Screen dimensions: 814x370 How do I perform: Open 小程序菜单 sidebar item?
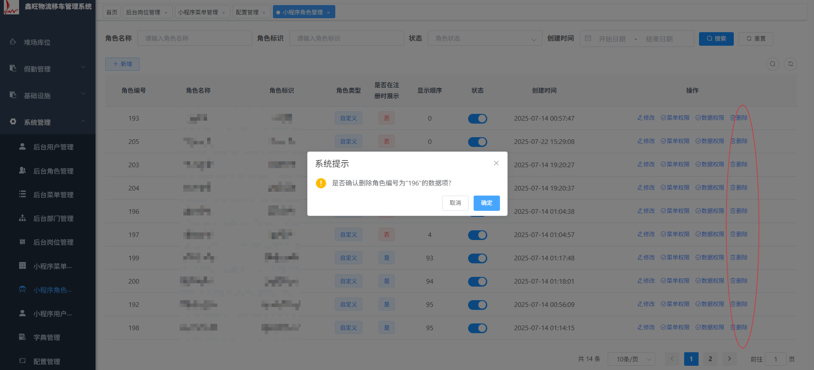coord(48,266)
